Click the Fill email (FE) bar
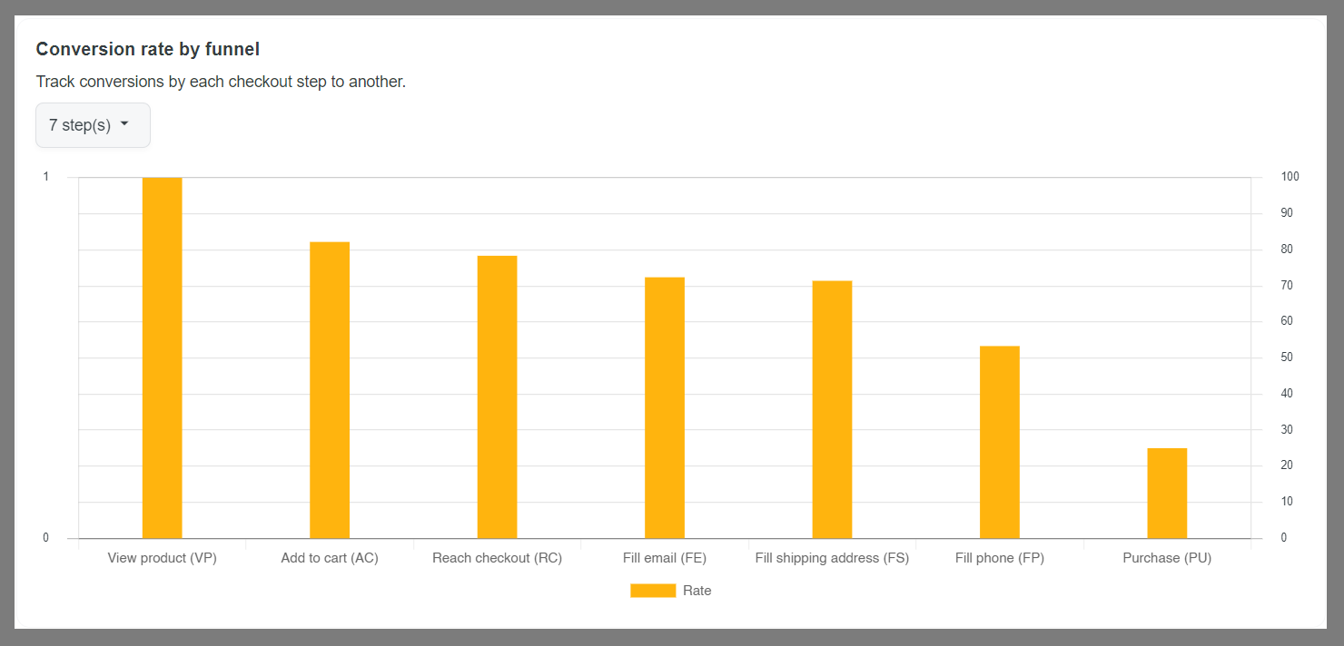The height and width of the screenshot is (646, 1344). click(x=665, y=407)
